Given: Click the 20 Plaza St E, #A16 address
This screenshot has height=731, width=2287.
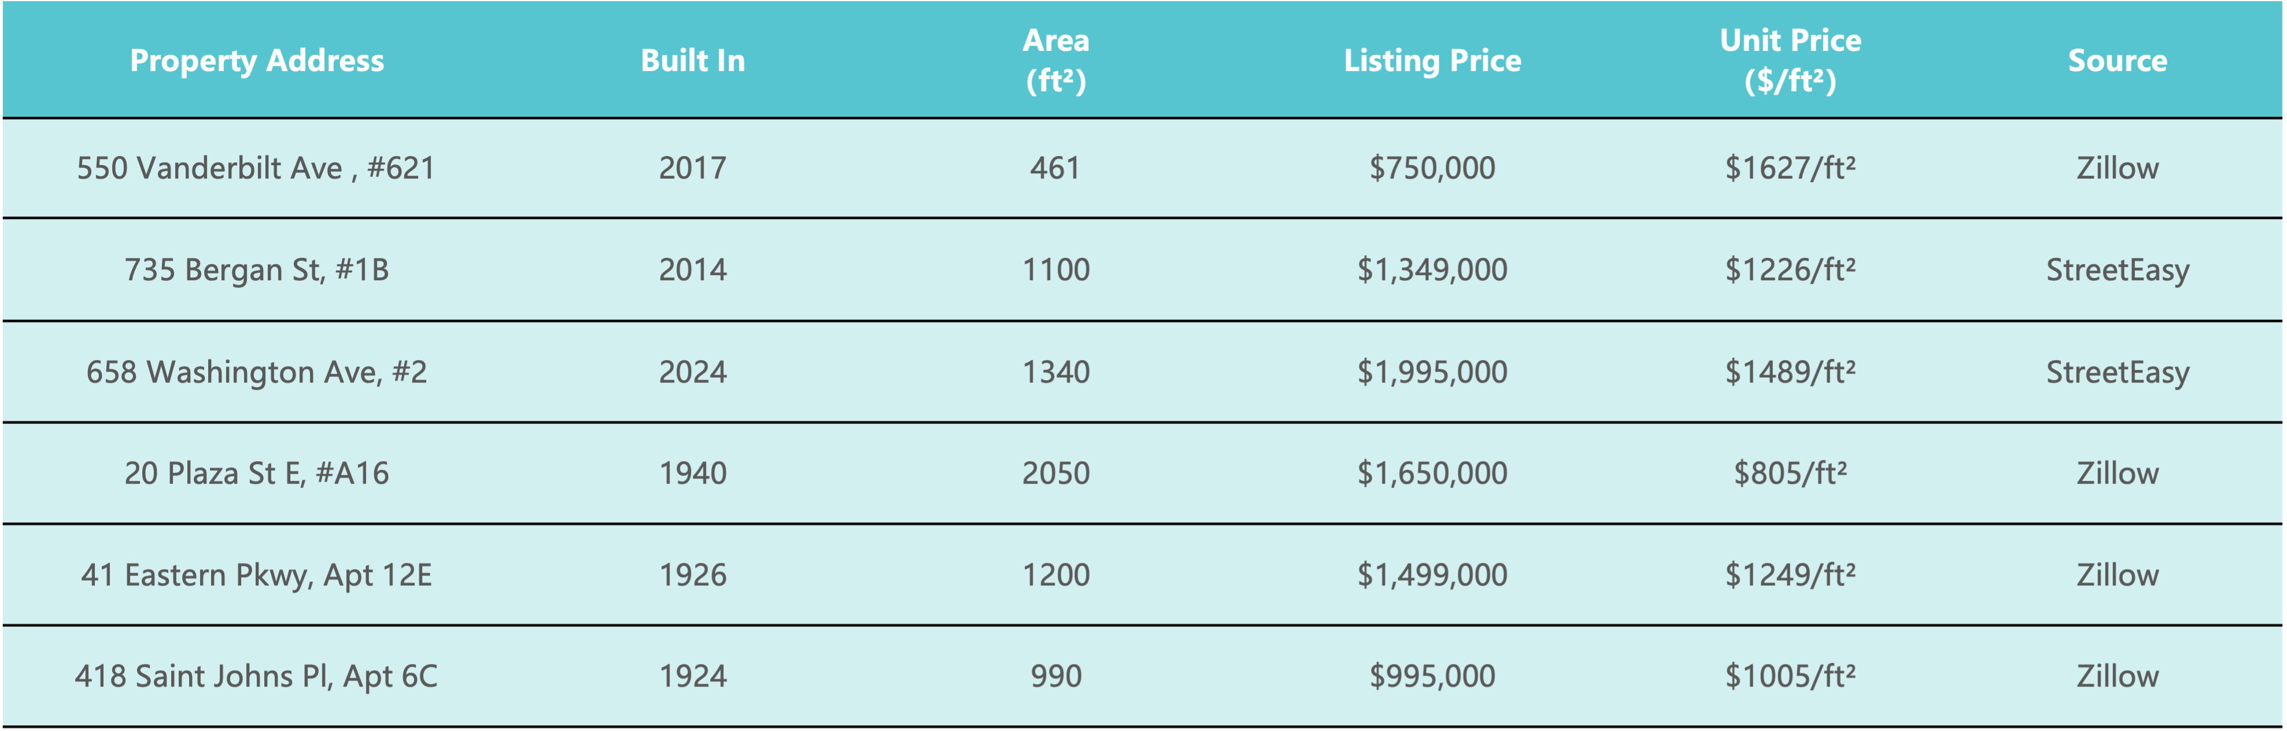Looking at the screenshot, I should pos(257,473).
